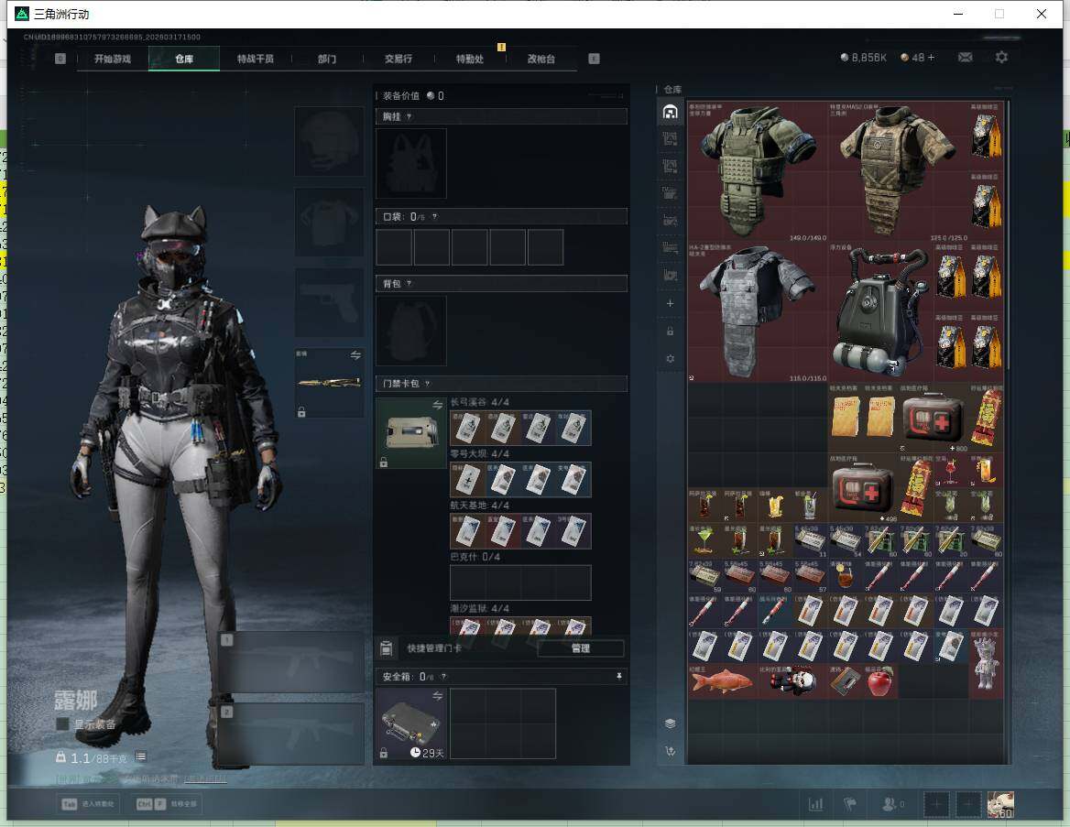The image size is (1070, 827).
Task: Click the 8,856K currency balance
Action: pyautogui.click(x=863, y=58)
